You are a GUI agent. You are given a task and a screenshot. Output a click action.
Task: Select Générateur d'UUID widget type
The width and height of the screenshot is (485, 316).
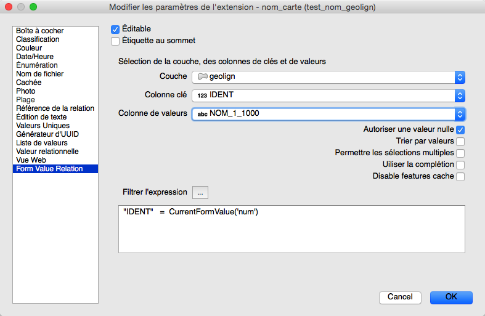coord(47,134)
